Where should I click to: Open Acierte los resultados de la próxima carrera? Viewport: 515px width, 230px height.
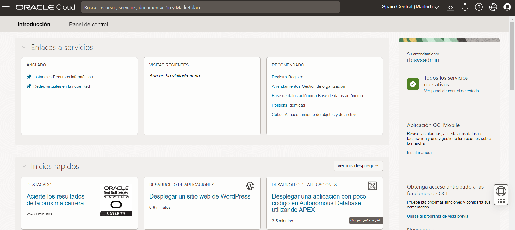click(x=55, y=200)
